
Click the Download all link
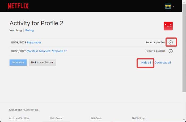click(163, 63)
